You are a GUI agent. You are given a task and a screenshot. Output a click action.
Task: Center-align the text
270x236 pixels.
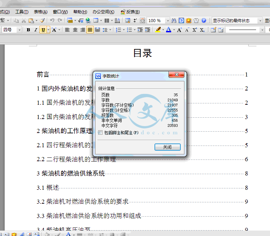pos(75,30)
